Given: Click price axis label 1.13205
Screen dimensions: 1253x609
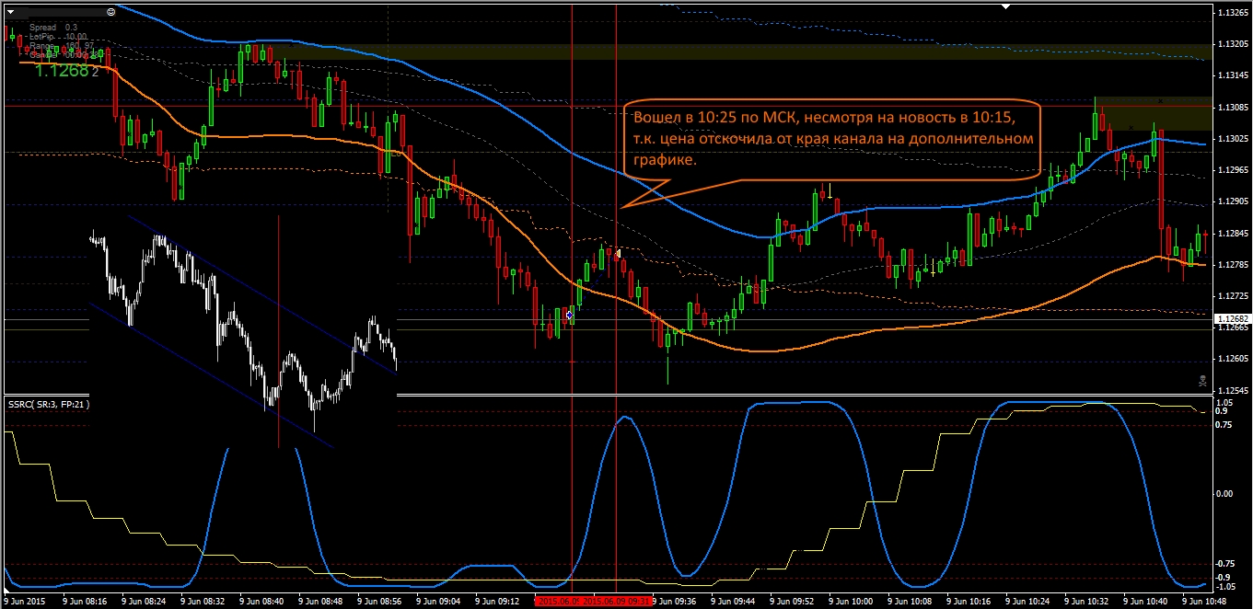Looking at the screenshot, I should coord(1232,44).
